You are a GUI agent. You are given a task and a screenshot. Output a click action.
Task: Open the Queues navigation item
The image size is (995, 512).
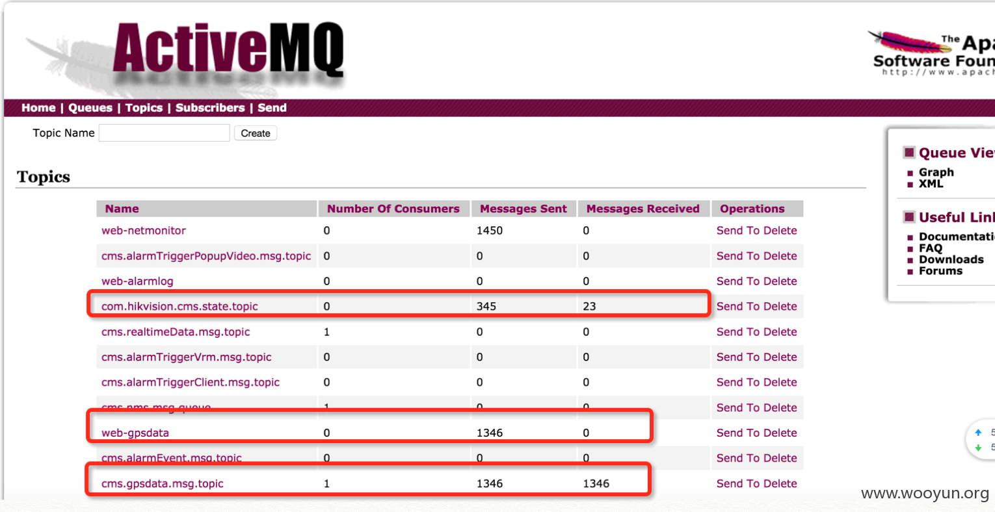[x=90, y=108]
